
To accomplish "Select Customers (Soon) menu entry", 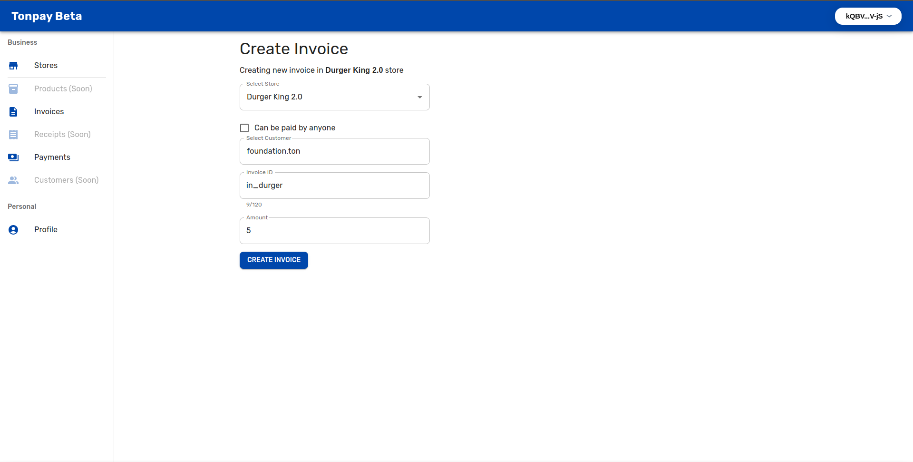I will [x=57, y=180].
